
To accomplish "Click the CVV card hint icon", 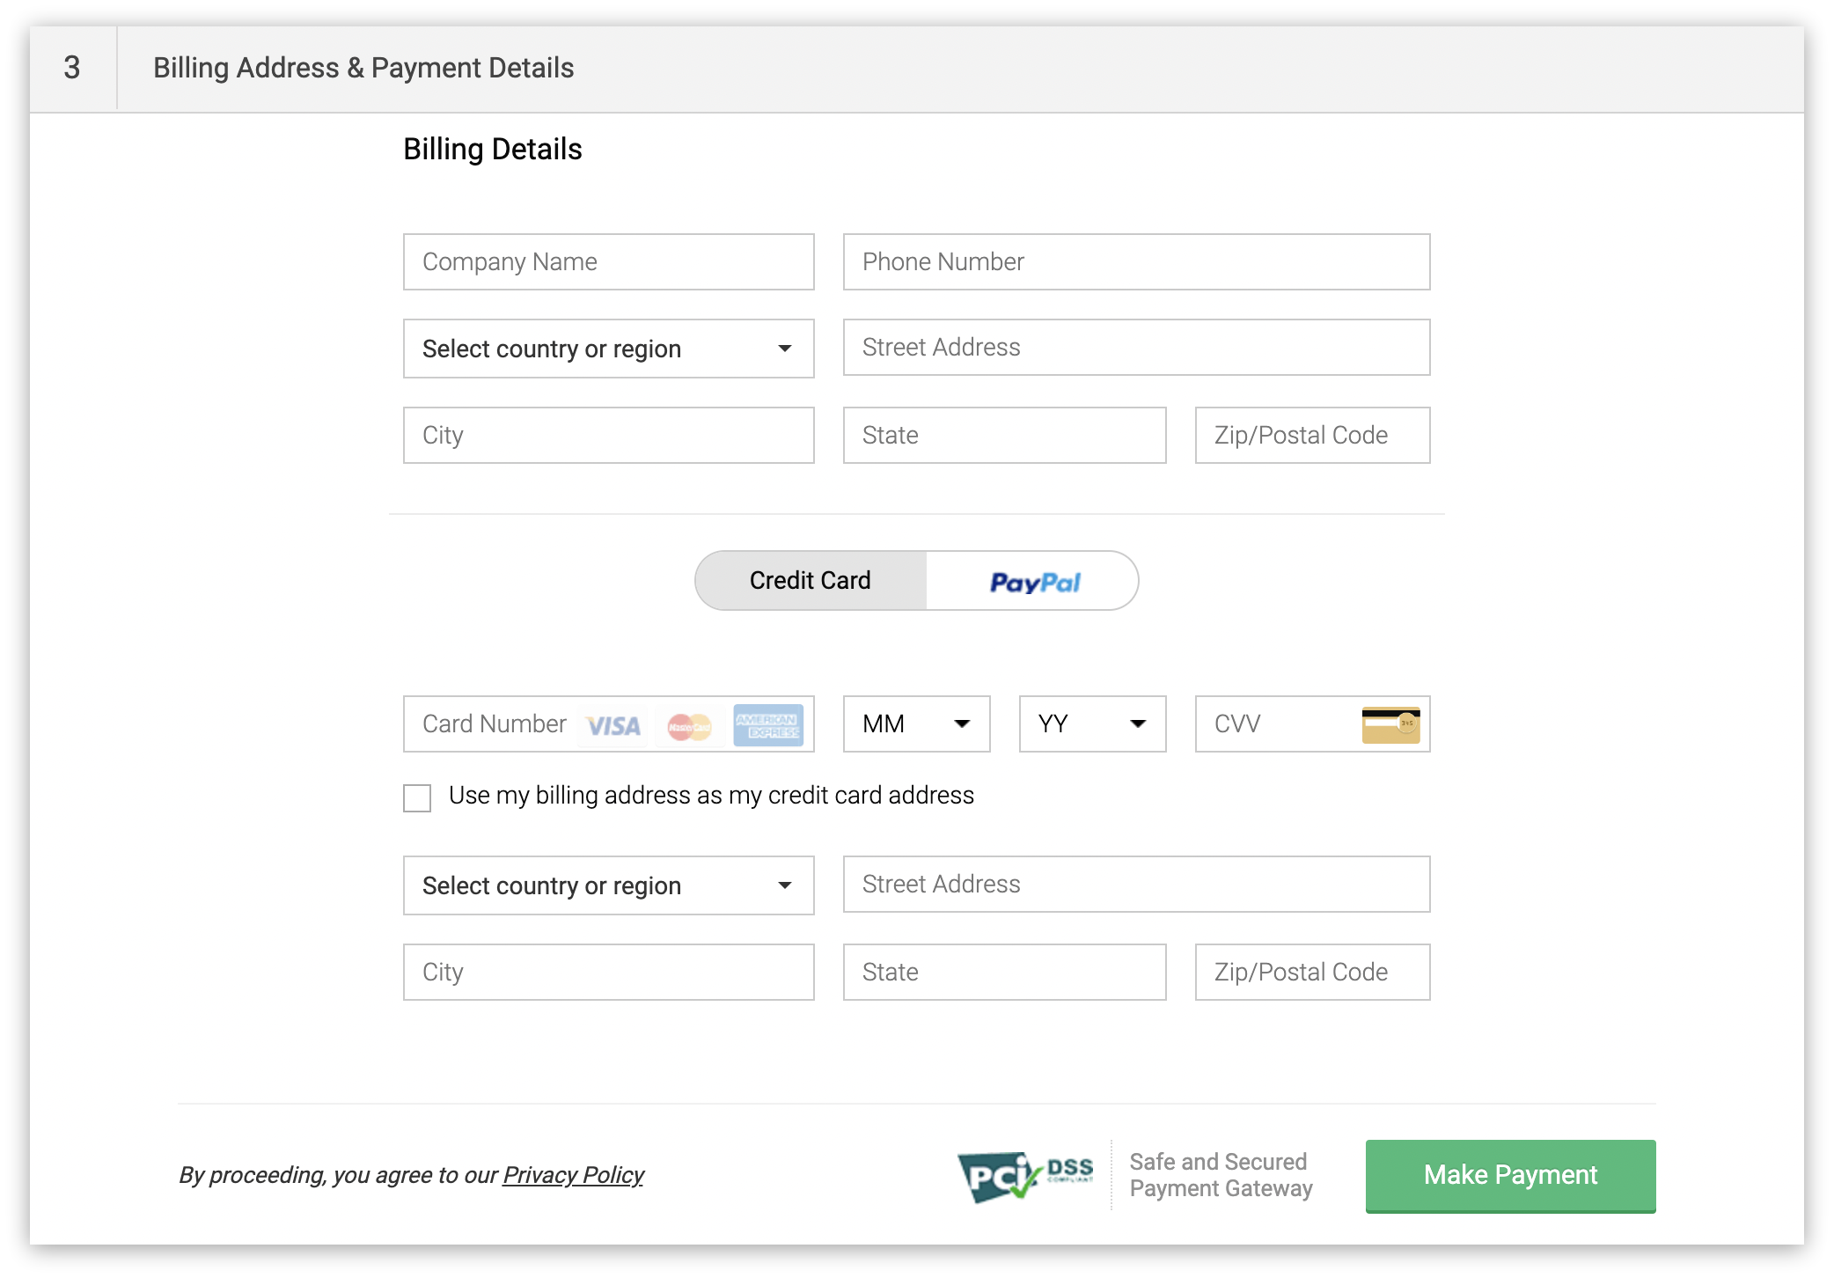I will (x=1390, y=724).
